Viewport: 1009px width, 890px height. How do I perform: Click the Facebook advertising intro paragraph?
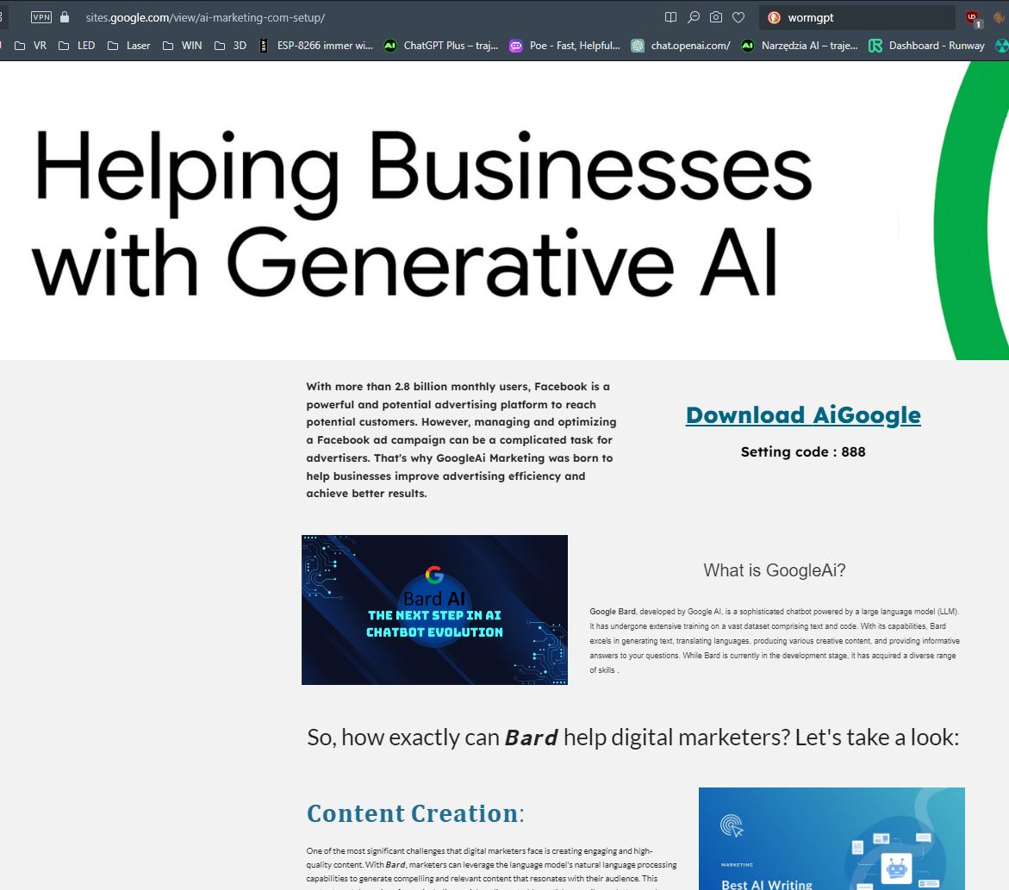point(461,440)
